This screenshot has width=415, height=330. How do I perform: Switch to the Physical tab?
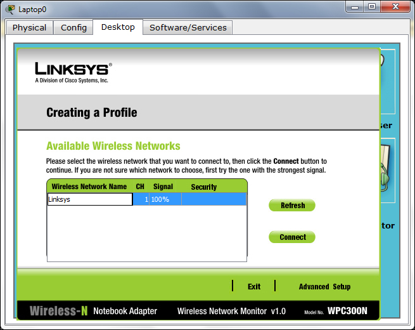[x=29, y=27]
